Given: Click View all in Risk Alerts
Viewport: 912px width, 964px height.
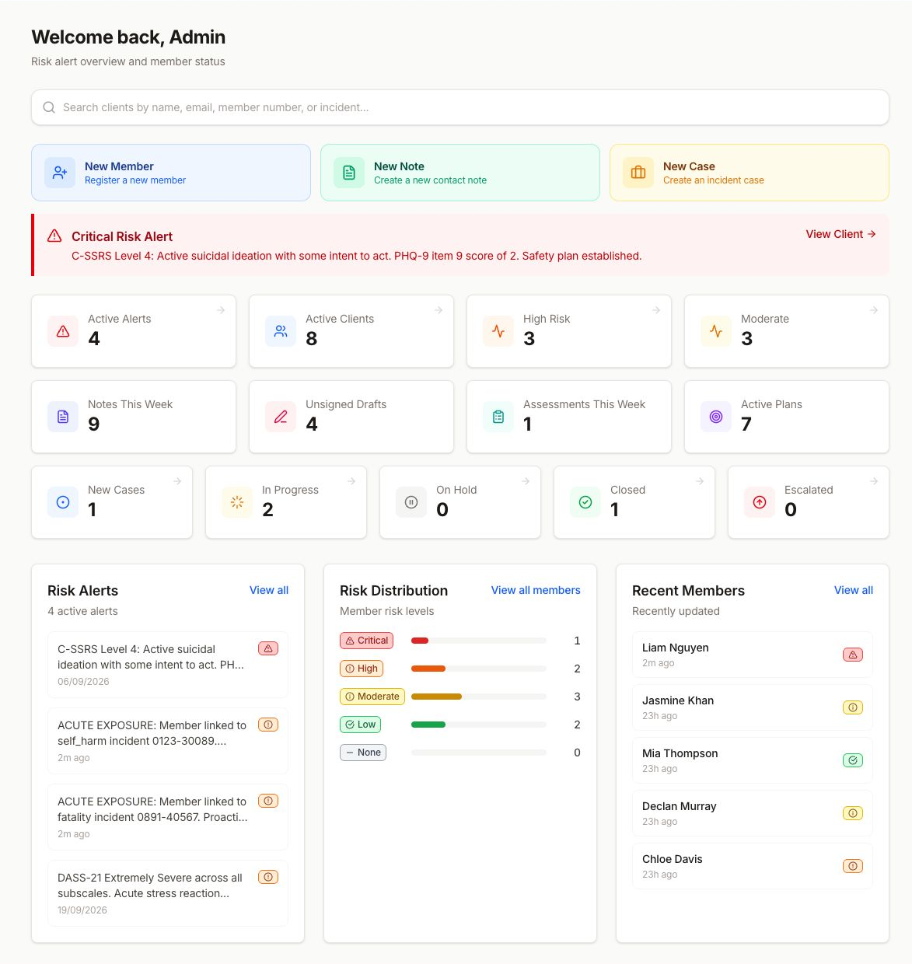Looking at the screenshot, I should (269, 590).
